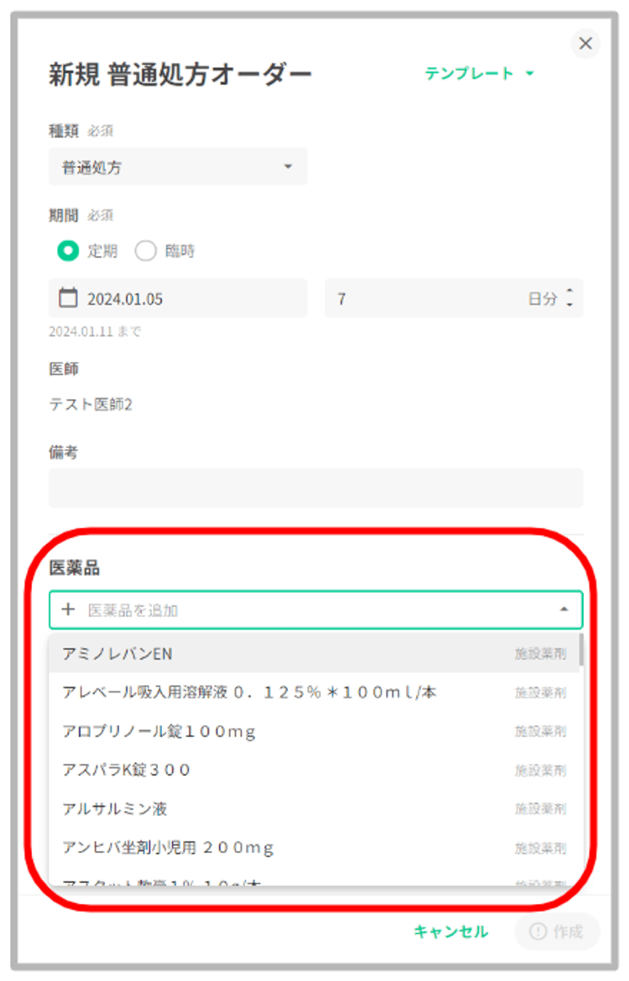Decrease days with the down stepper arrow
629x981 pixels.
pyautogui.click(x=569, y=305)
